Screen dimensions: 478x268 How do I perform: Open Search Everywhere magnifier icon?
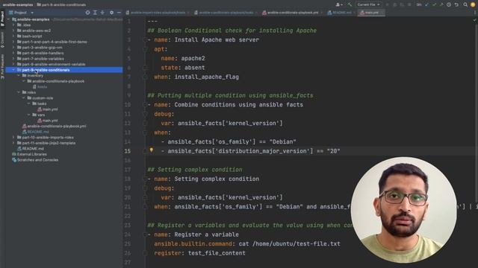point(465,4)
